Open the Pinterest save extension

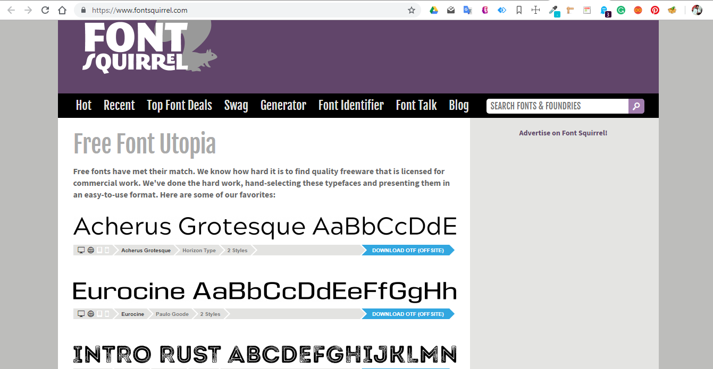pos(655,10)
